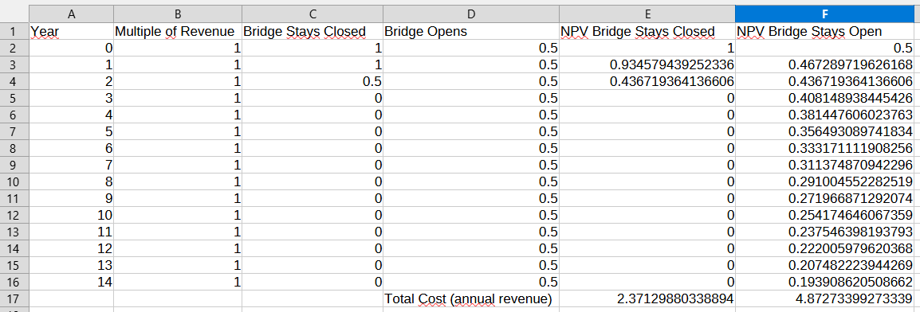
Task: Select column E cell with 0.436719364136606
Action: click(647, 81)
